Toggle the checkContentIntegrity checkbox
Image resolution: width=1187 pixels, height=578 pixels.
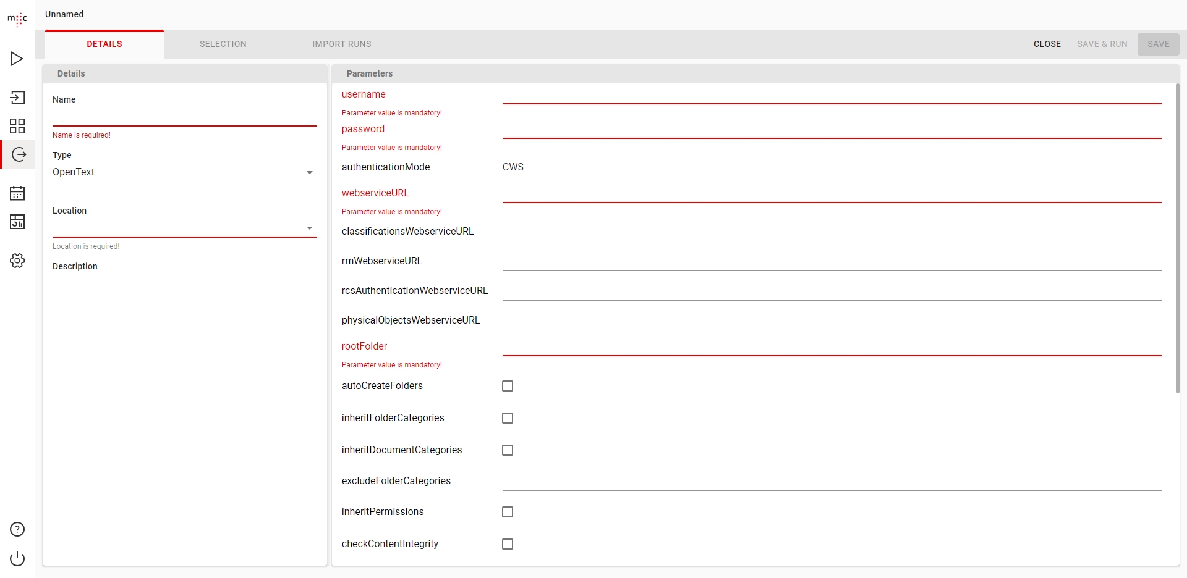tap(508, 544)
